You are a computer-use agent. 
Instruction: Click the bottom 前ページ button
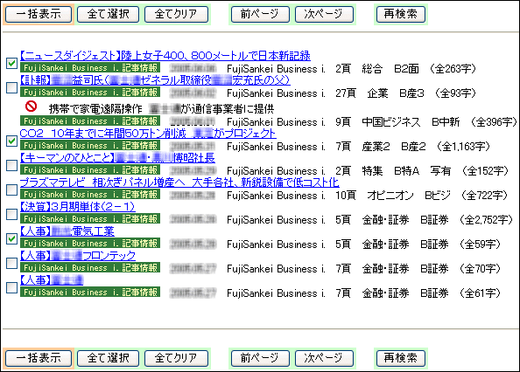click(260, 358)
